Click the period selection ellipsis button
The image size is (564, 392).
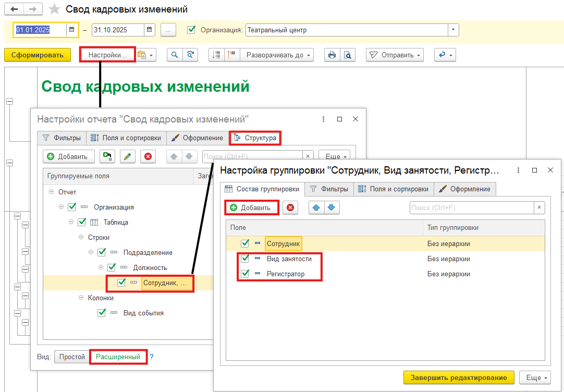[x=168, y=30]
